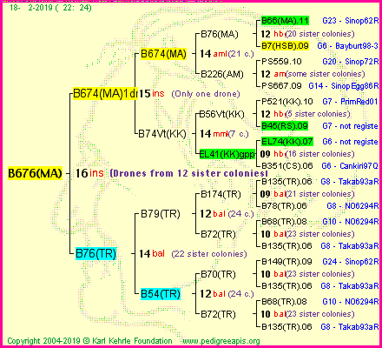This screenshot has height=348, width=382.
Task: Click 'G7 - not registe' beside B45(RS).09
Action: coord(350,126)
